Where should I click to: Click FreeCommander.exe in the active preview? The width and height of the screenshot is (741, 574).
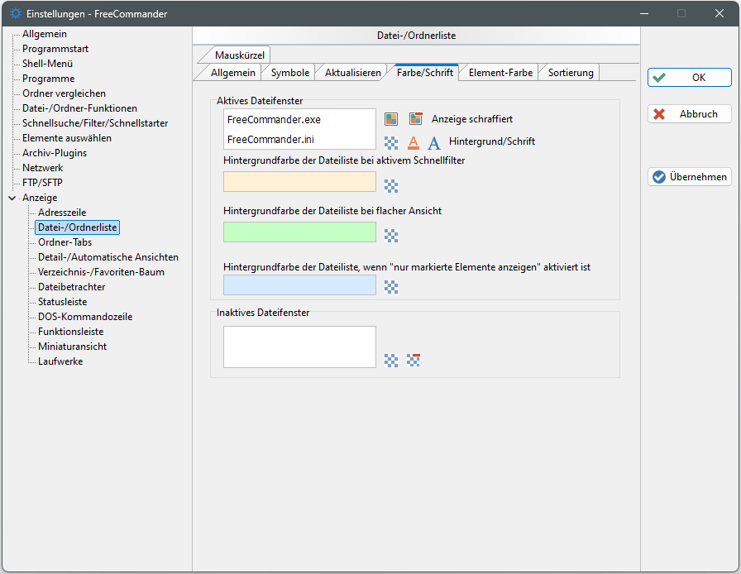point(274,120)
